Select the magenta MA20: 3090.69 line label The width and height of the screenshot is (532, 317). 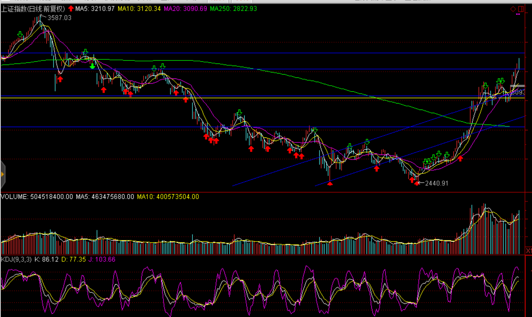pos(185,9)
